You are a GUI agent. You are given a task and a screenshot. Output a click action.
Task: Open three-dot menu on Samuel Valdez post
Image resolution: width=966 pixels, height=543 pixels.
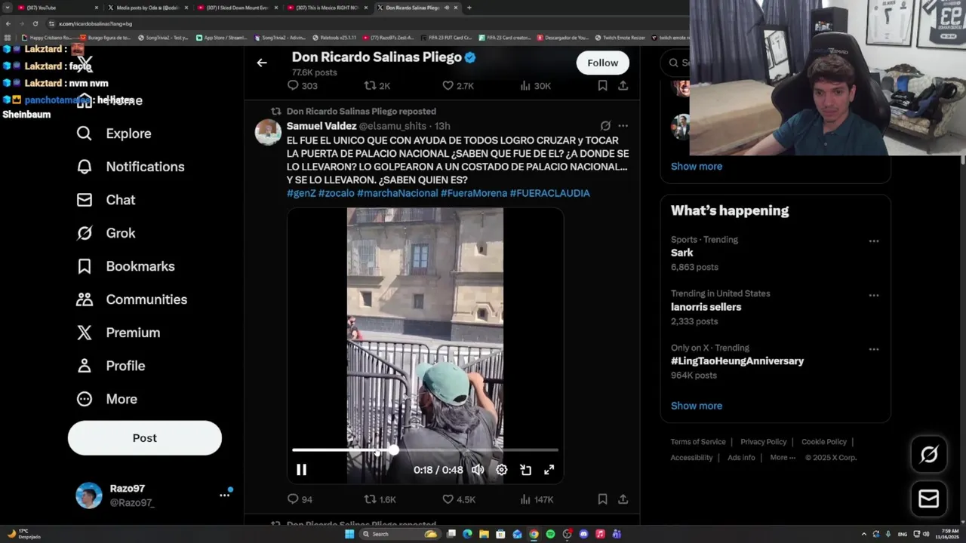tap(623, 126)
